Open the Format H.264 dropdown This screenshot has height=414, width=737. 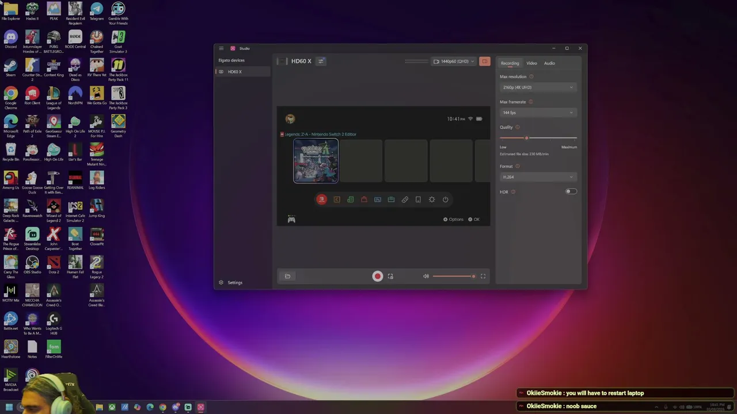click(538, 177)
